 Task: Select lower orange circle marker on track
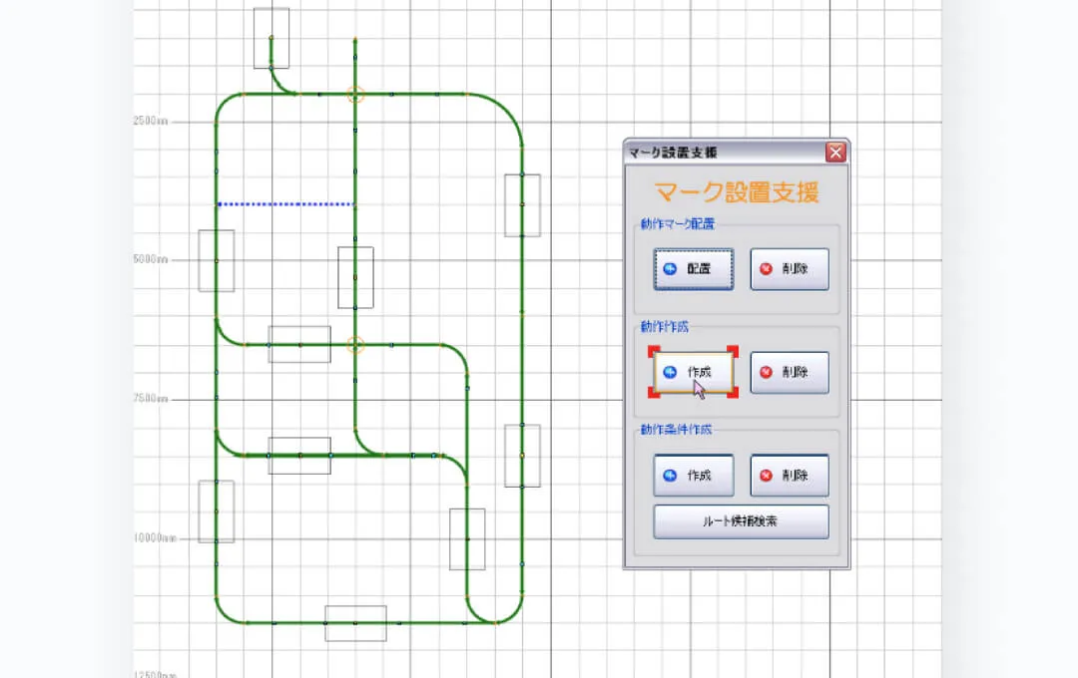(355, 345)
